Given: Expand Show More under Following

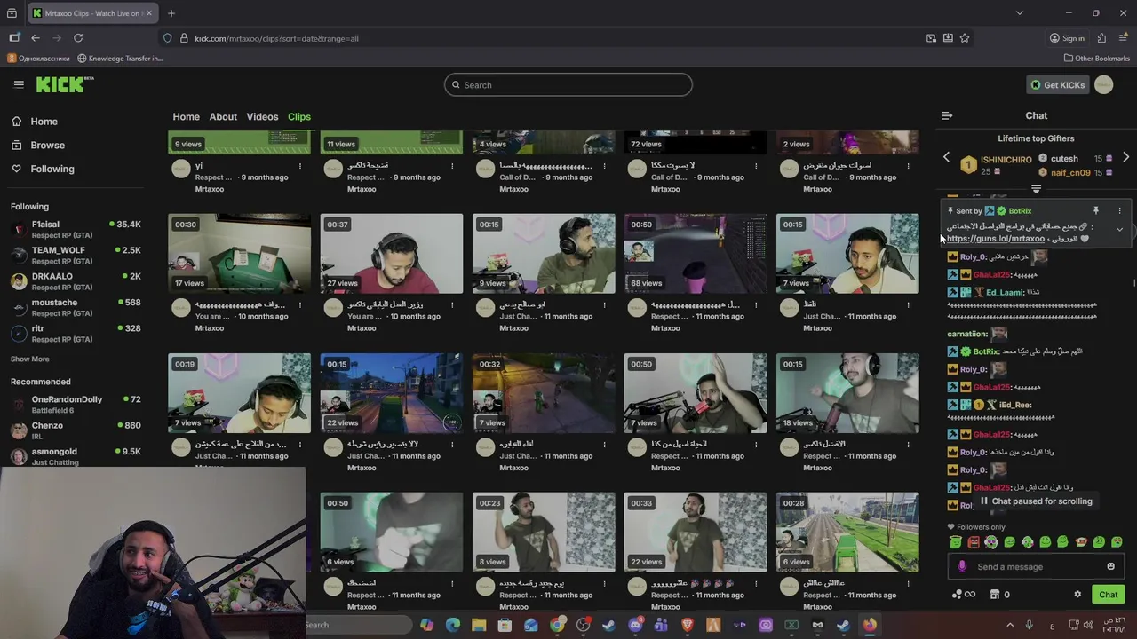Looking at the screenshot, I should pyautogui.click(x=29, y=359).
